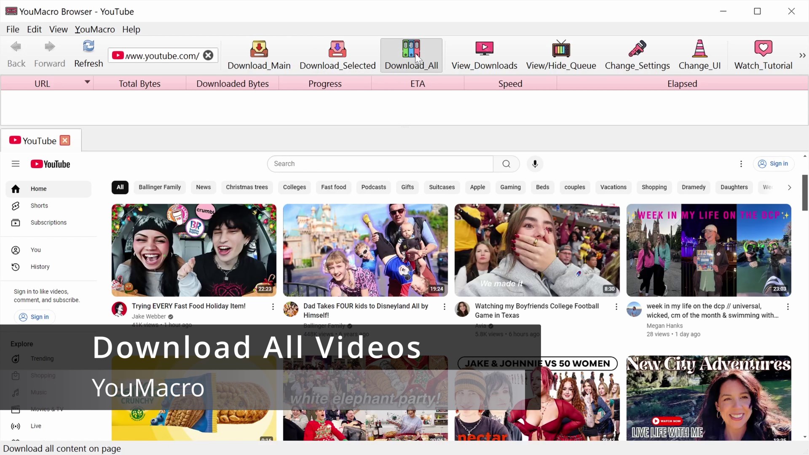The image size is (809, 455).
Task: Sign in to YouTube
Action: pyautogui.click(x=774, y=164)
